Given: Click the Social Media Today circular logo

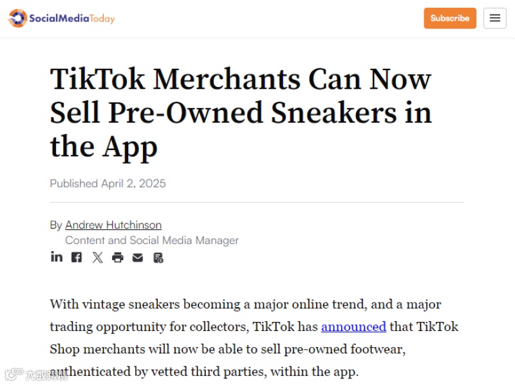Looking at the screenshot, I should (x=17, y=18).
